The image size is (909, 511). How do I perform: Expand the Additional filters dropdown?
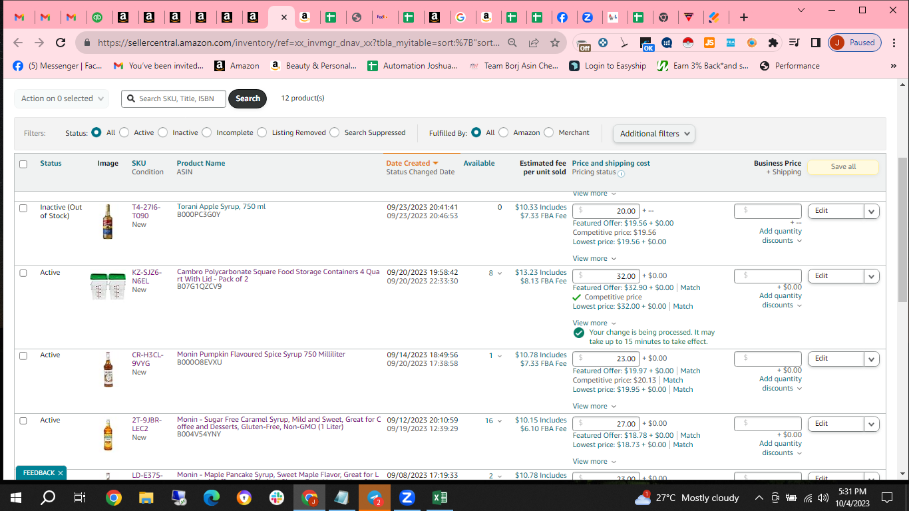(x=654, y=134)
